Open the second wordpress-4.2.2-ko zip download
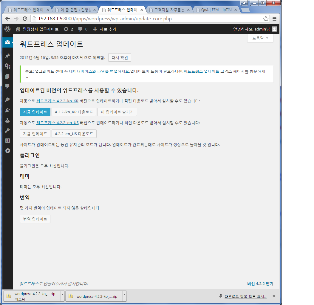The width and height of the screenshot is (314, 305). point(94,296)
